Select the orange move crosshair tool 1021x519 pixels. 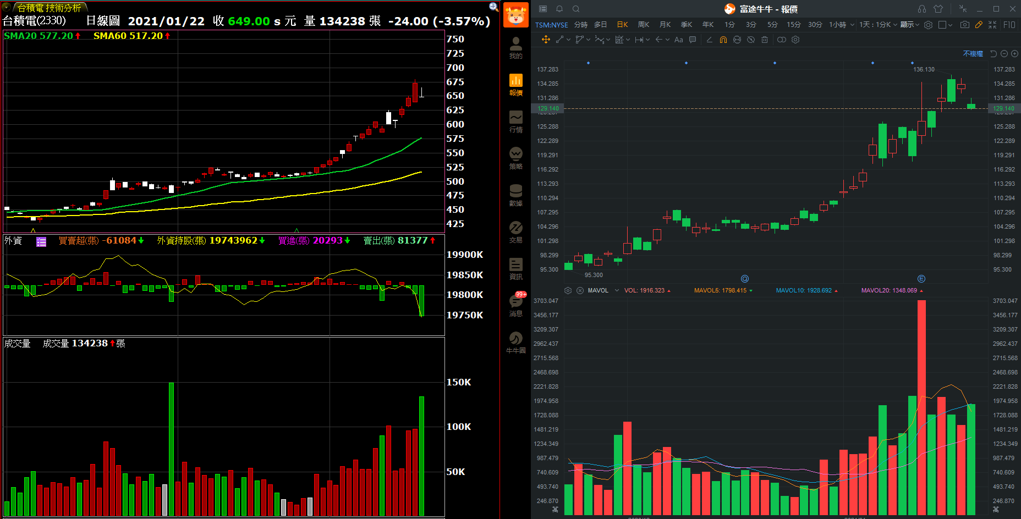[x=546, y=40]
